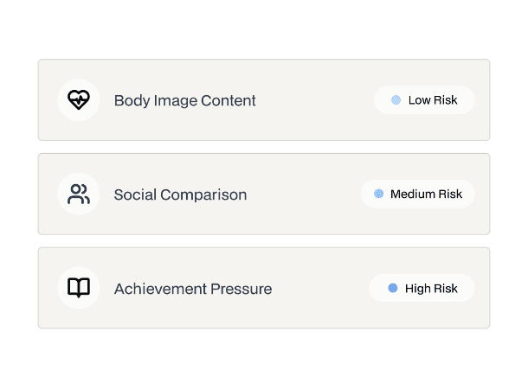The width and height of the screenshot is (528, 389).
Task: Click the Body Image Content card background
Action: (264, 100)
